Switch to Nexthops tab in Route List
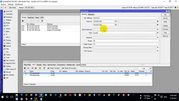The height and width of the screenshot is (101, 179). point(31,18)
